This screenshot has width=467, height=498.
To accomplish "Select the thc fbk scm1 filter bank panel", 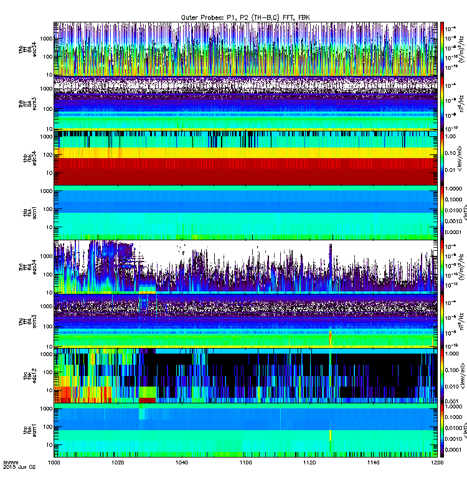I will pos(245,430).
